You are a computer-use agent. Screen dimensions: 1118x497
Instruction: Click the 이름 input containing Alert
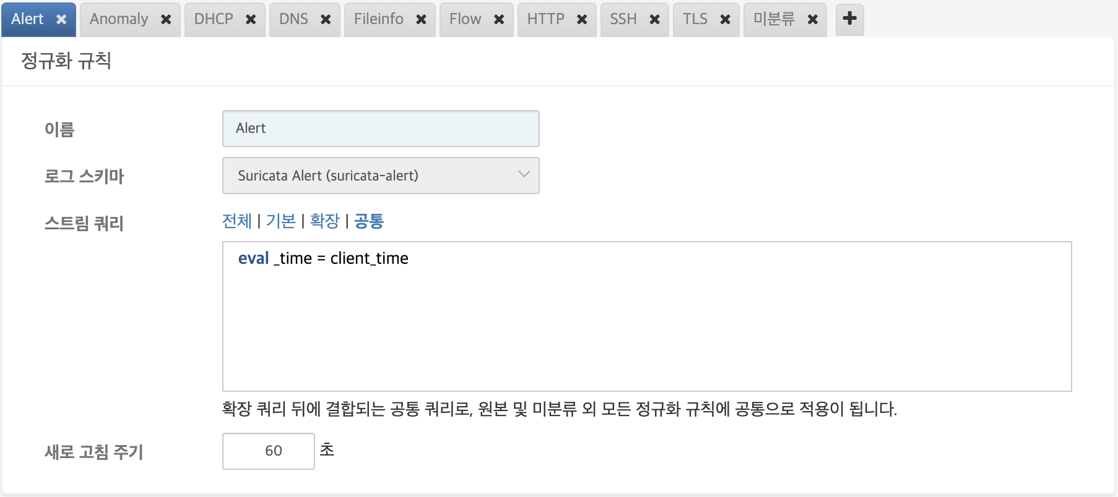coord(381,128)
